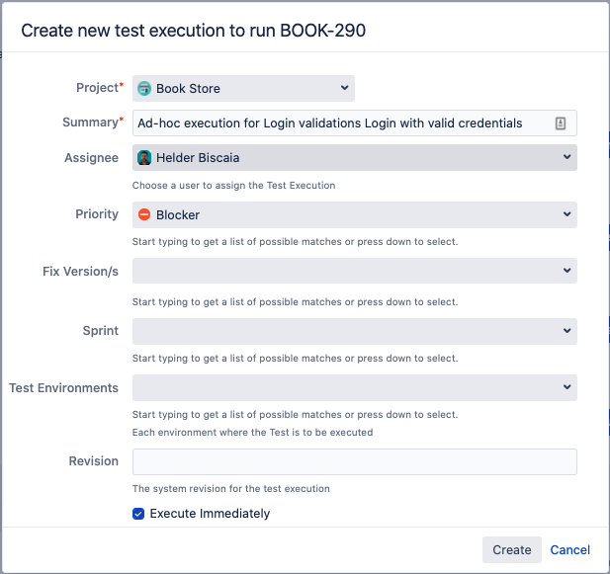
Task: Click the contact card icon in the Summary field
Action: pyautogui.click(x=561, y=123)
